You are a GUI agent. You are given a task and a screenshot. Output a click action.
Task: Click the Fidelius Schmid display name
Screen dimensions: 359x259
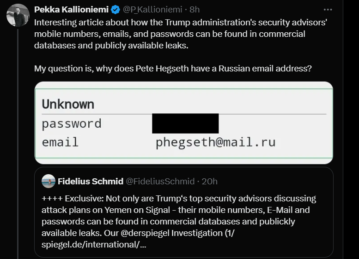point(91,181)
